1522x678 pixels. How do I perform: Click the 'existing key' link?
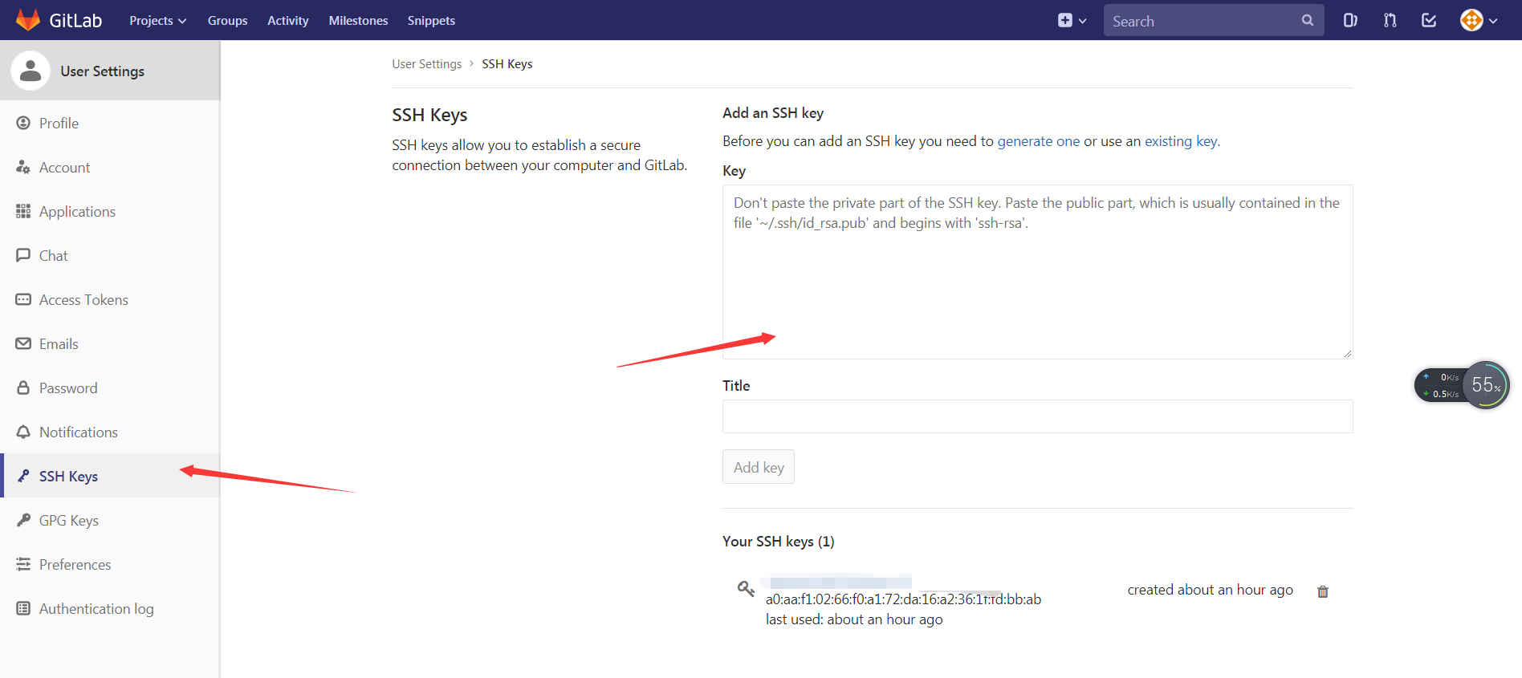point(1181,141)
